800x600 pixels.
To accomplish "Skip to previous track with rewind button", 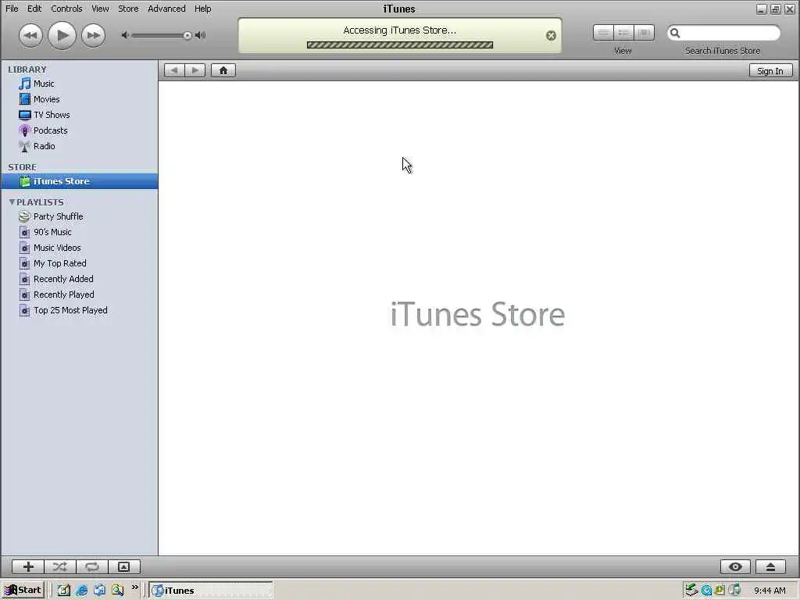I will click(30, 35).
